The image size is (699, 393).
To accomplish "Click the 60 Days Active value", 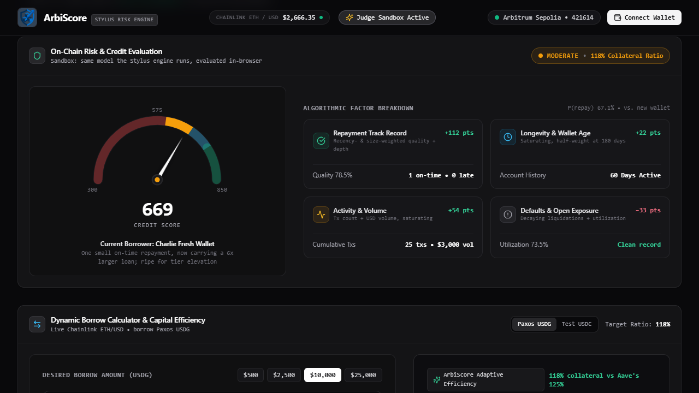I will point(636,175).
